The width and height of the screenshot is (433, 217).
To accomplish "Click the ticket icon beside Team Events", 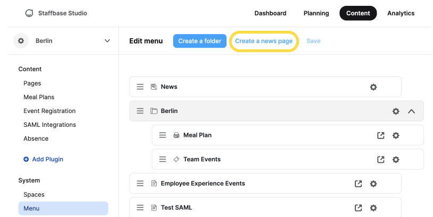I will point(176,159).
